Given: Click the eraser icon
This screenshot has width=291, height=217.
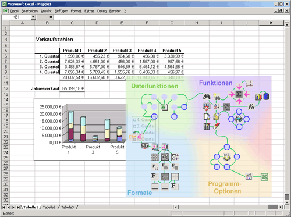Looking at the screenshot, I should 217,126.
